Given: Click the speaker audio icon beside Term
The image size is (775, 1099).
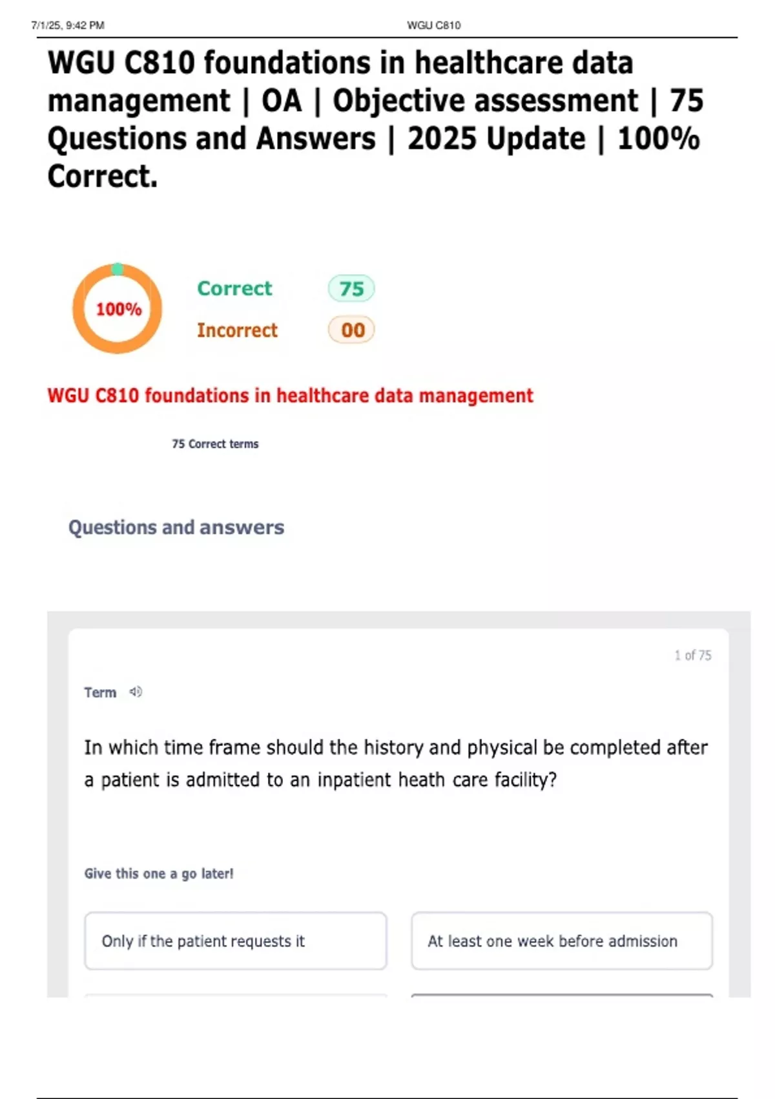Looking at the screenshot, I should [x=136, y=692].
